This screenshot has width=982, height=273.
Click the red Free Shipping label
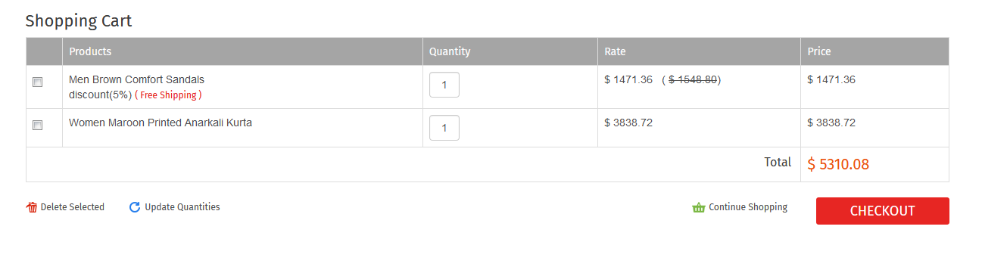(x=168, y=95)
